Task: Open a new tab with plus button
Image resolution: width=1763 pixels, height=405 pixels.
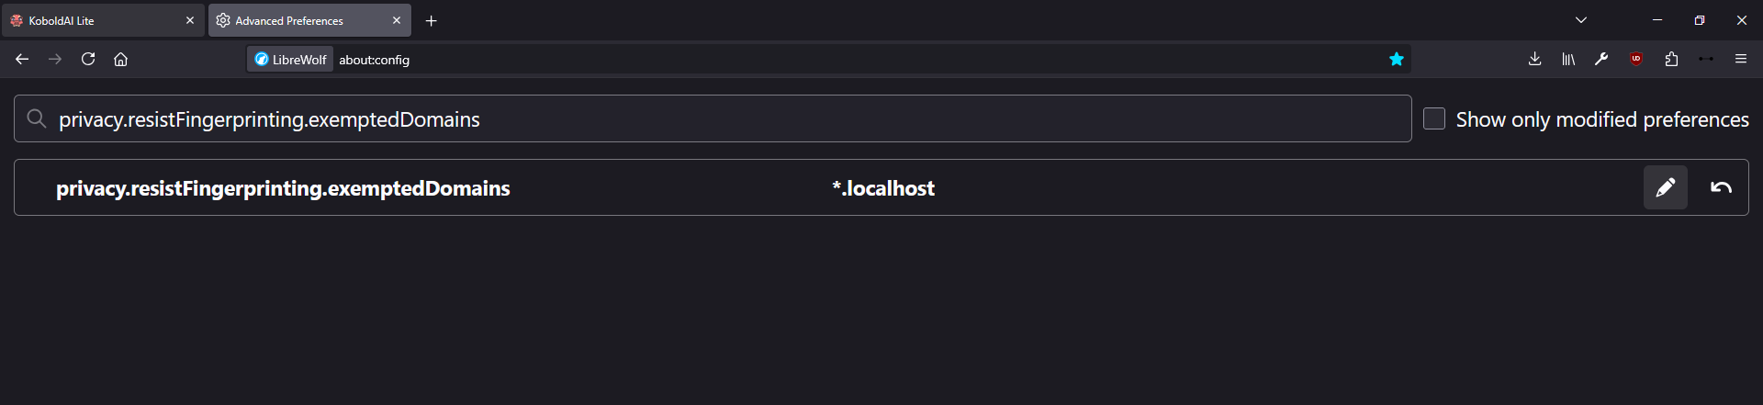Action: click(431, 20)
